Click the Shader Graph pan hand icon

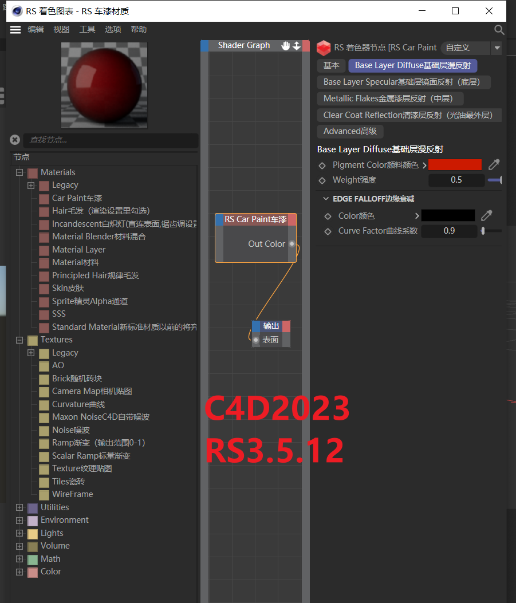tap(285, 46)
